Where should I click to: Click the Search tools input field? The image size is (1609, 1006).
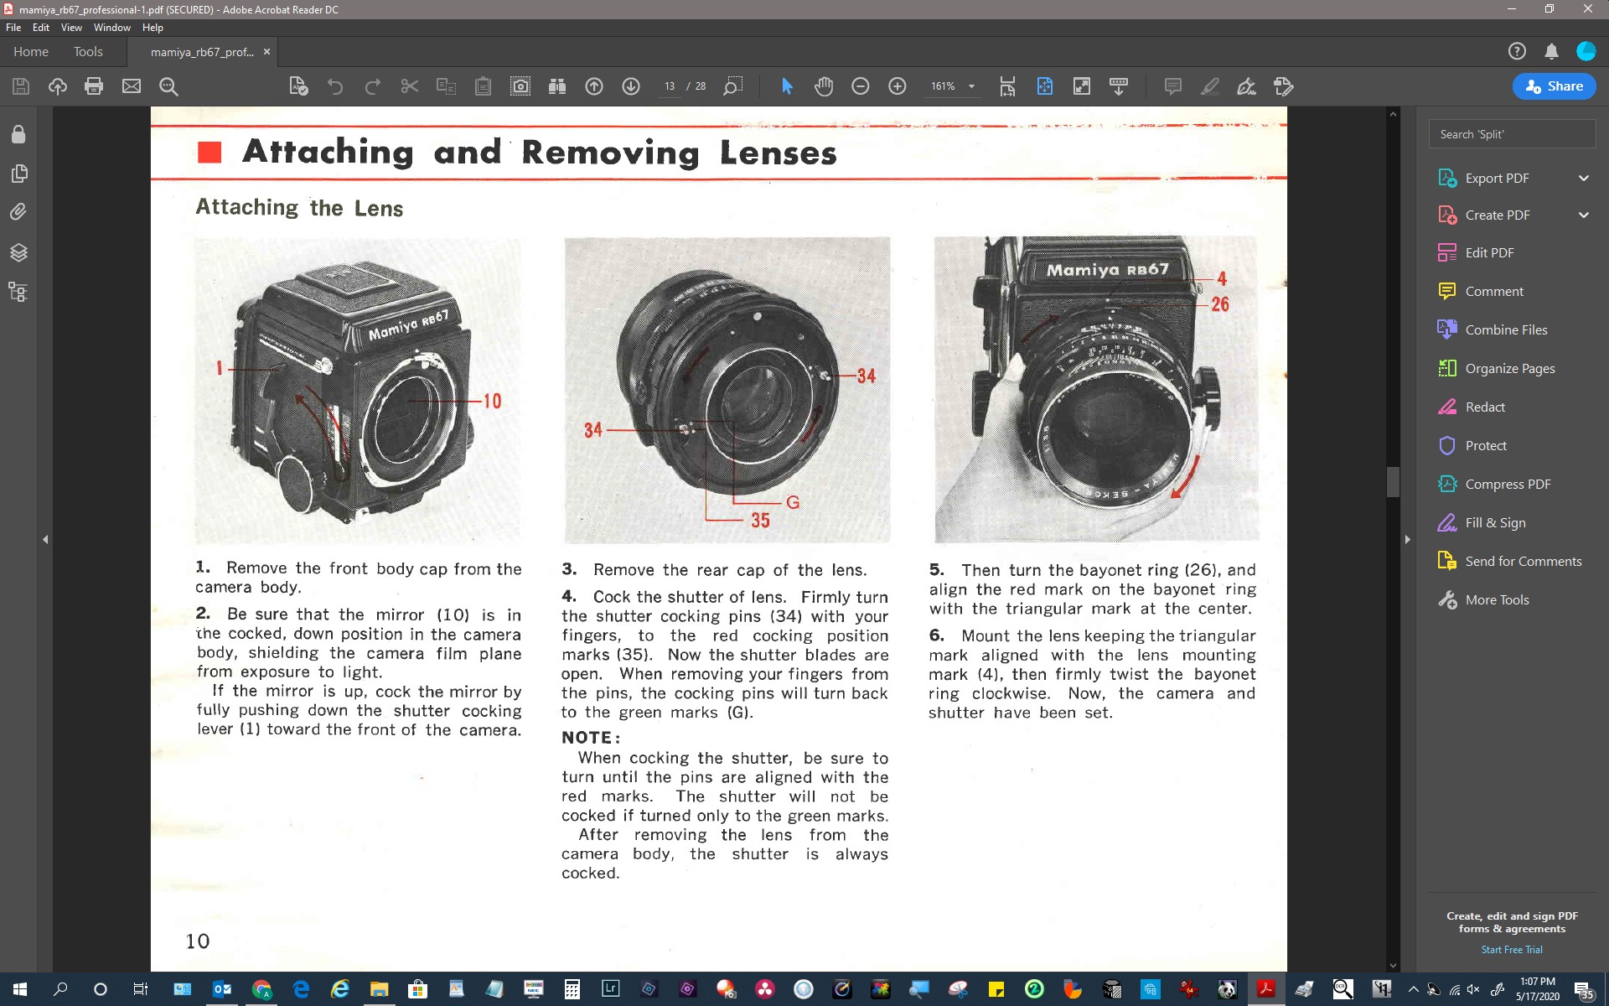coord(1511,134)
